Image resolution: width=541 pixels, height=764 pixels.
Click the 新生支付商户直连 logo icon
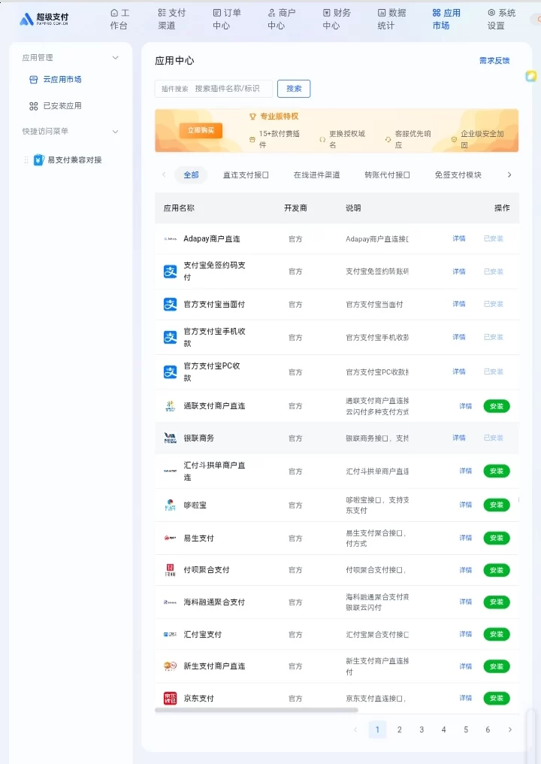170,666
